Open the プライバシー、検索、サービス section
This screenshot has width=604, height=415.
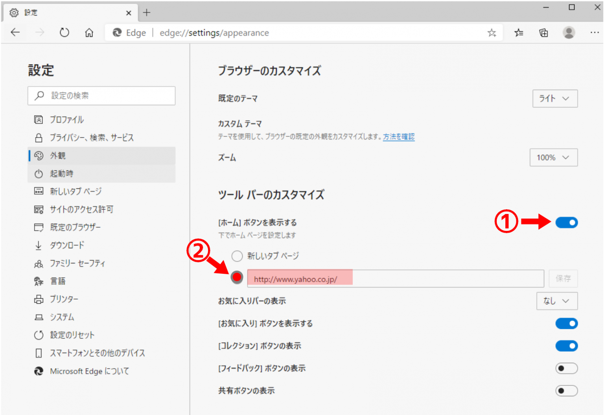tap(92, 137)
